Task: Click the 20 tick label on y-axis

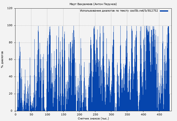Action: (11, 94)
